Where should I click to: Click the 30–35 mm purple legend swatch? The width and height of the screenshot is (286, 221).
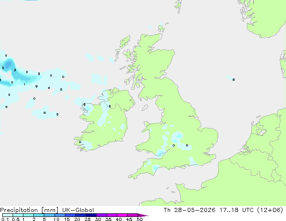coord(101,215)
